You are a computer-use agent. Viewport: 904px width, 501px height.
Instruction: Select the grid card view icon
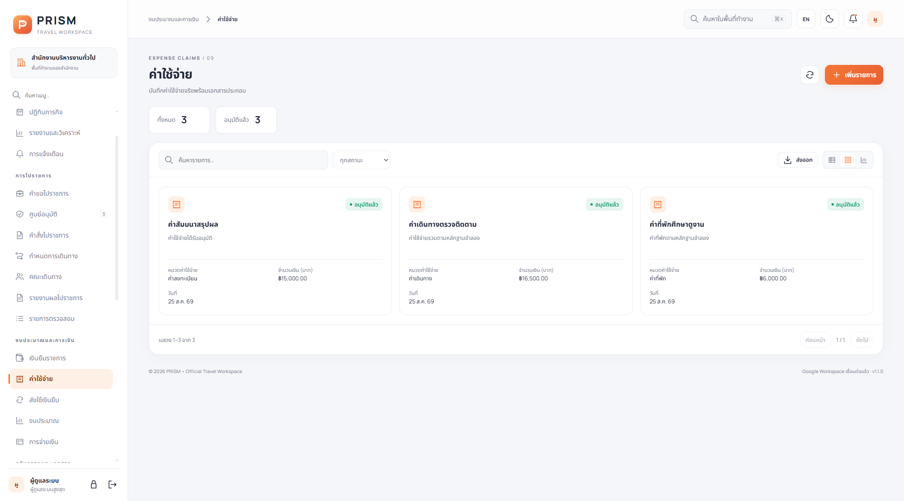pos(848,160)
